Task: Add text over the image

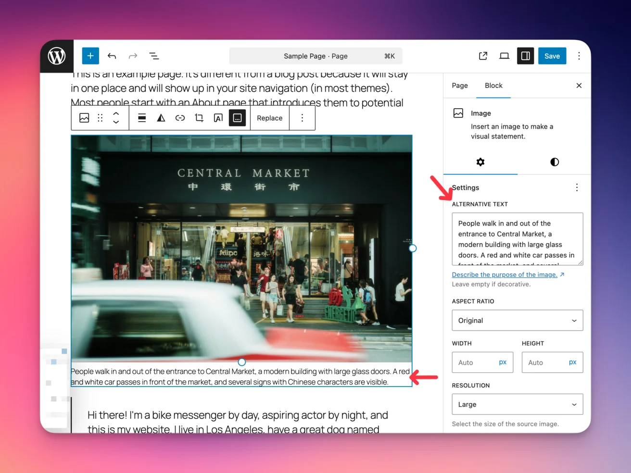Action: tap(218, 118)
